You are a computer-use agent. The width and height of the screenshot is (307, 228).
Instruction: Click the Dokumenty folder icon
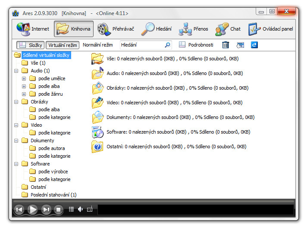98,117
